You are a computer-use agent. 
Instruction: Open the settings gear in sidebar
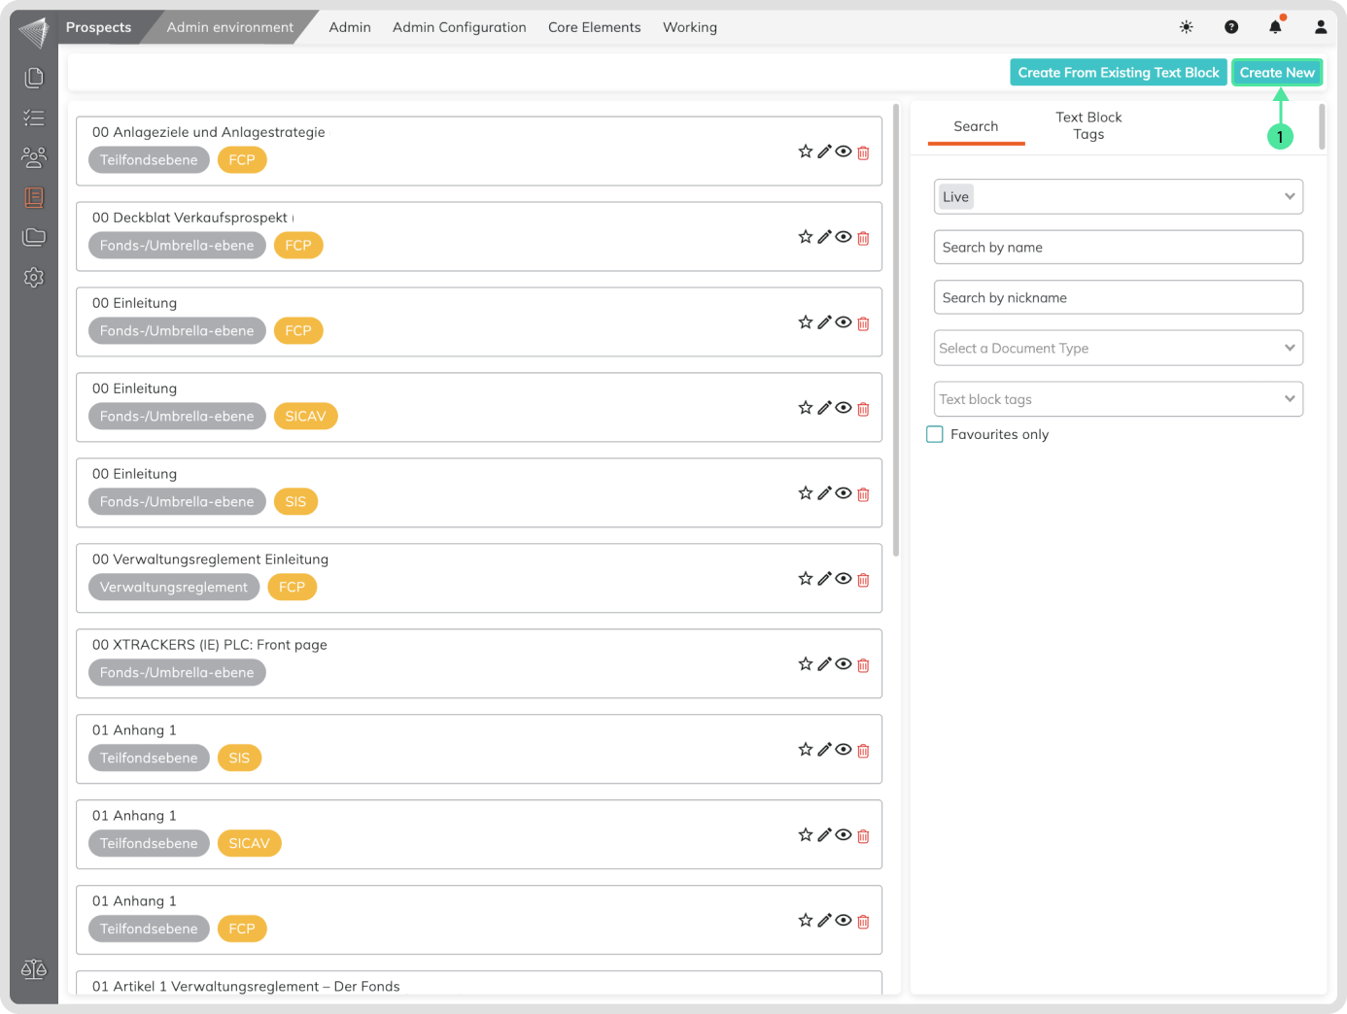click(34, 278)
